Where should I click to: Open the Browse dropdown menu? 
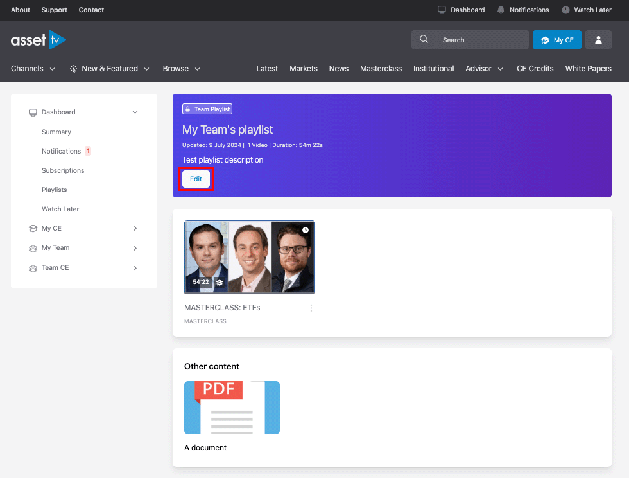tap(182, 69)
